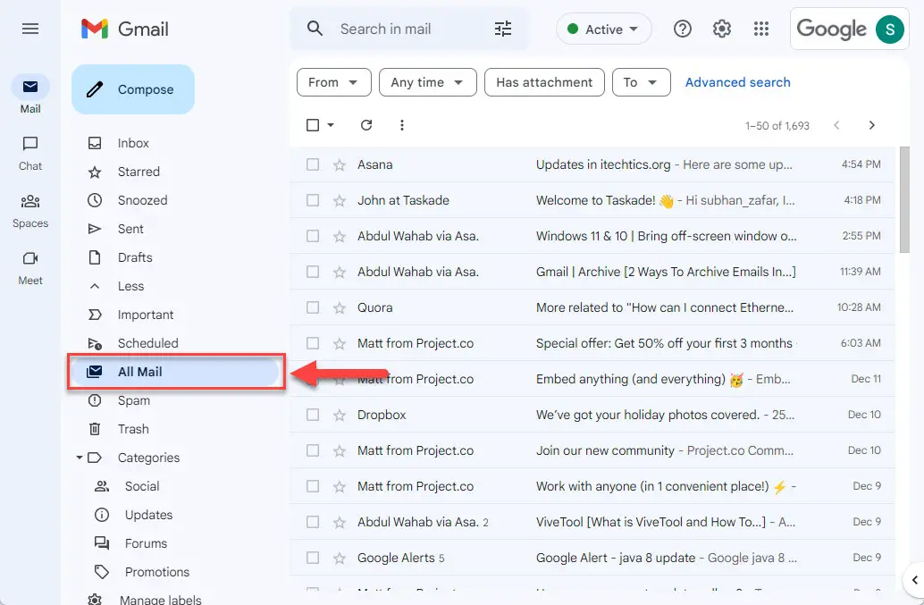Open the Trash folder

(x=133, y=429)
